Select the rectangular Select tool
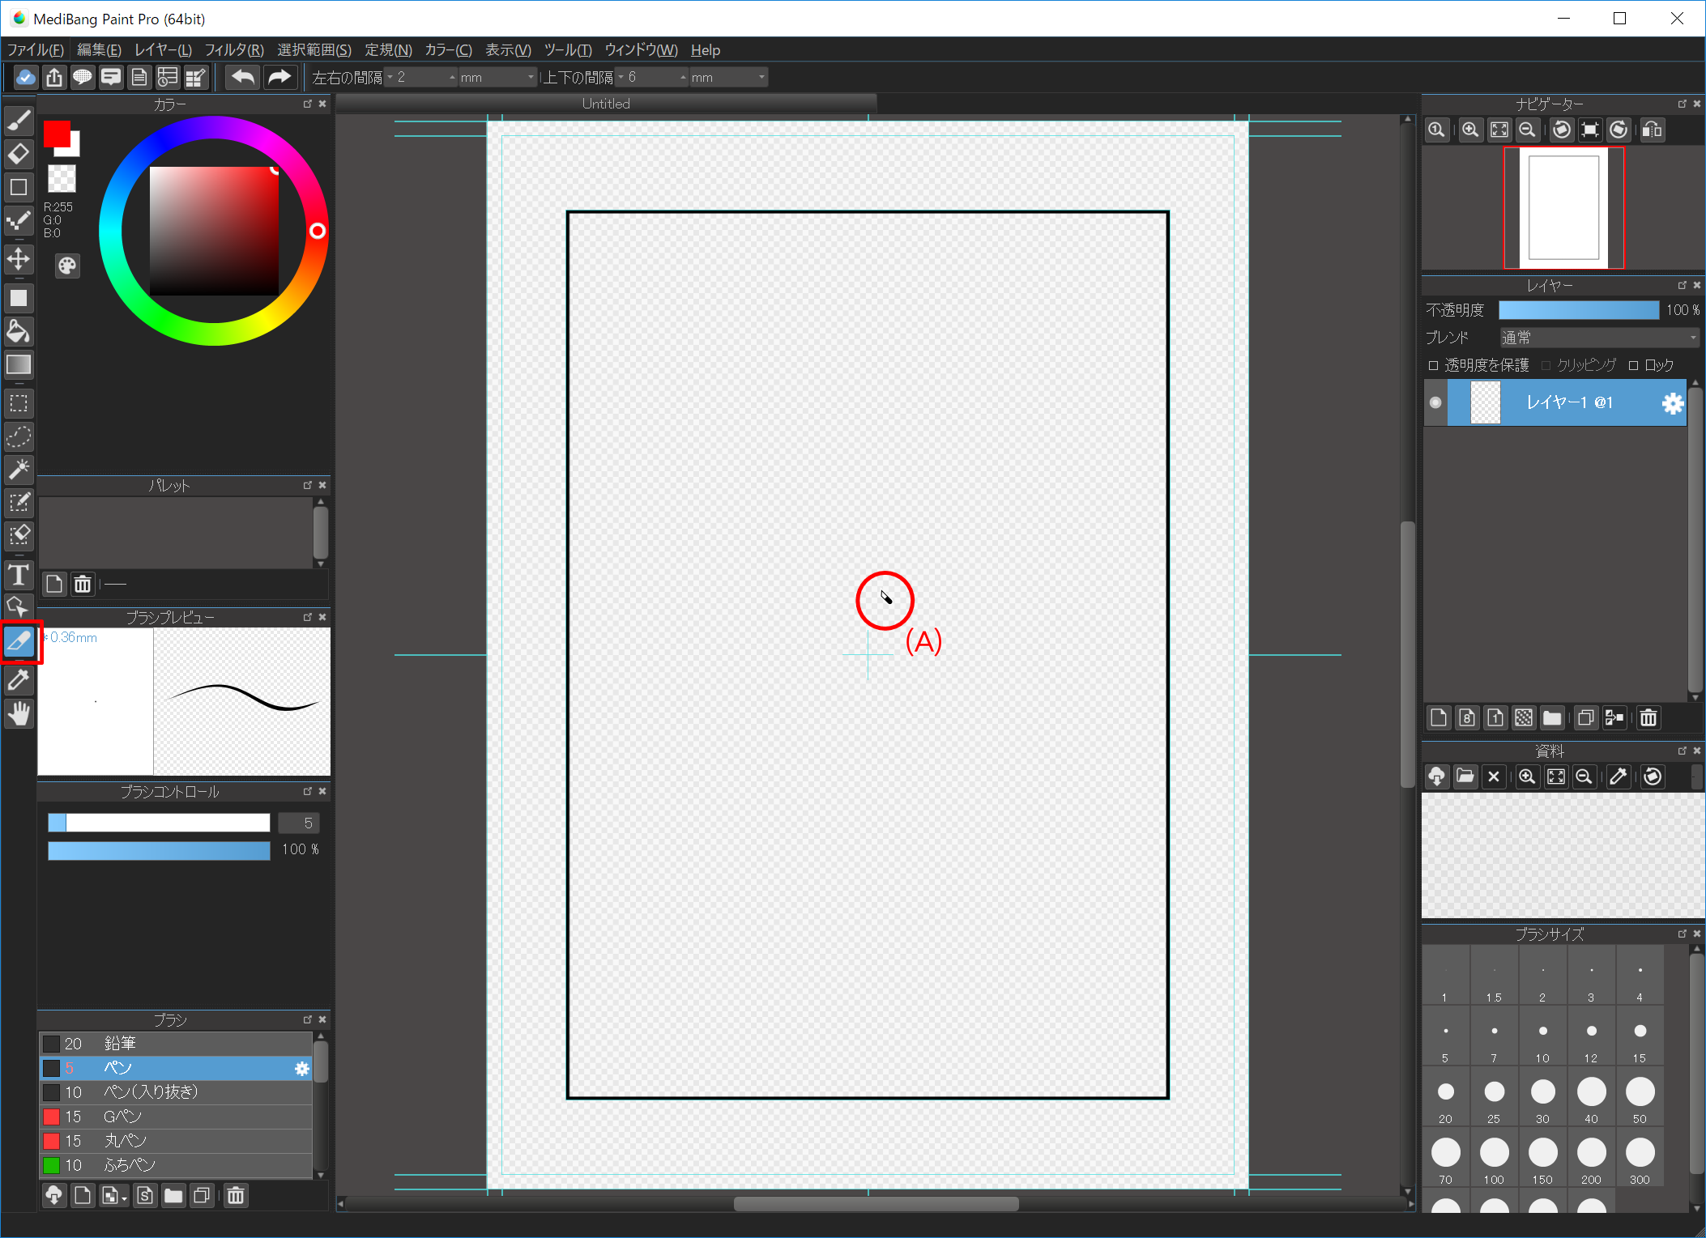Viewport: 1706px width, 1238px height. coord(19,403)
